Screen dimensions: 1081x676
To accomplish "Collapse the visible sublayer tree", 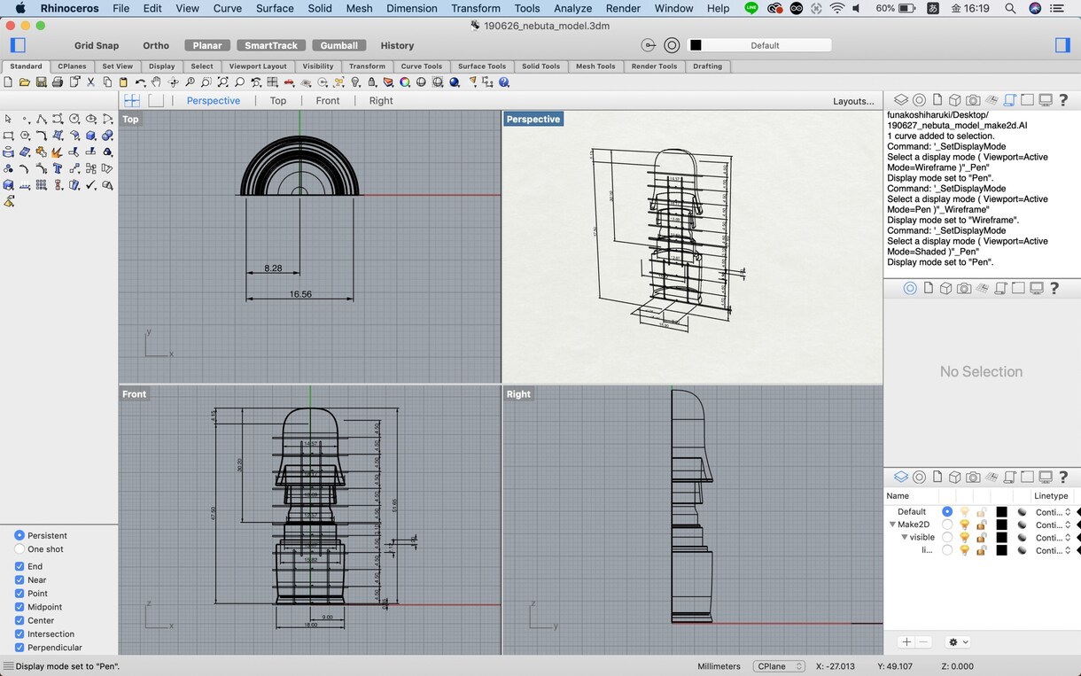I will pos(905,537).
